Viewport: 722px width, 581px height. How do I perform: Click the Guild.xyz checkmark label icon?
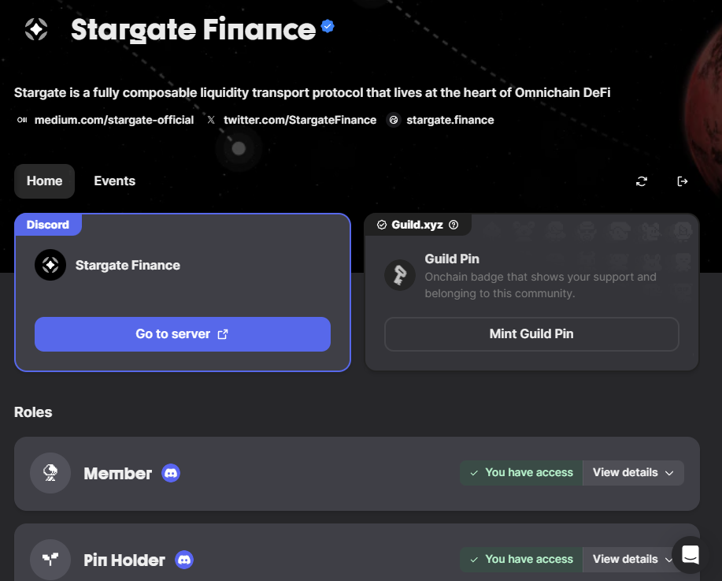(382, 225)
